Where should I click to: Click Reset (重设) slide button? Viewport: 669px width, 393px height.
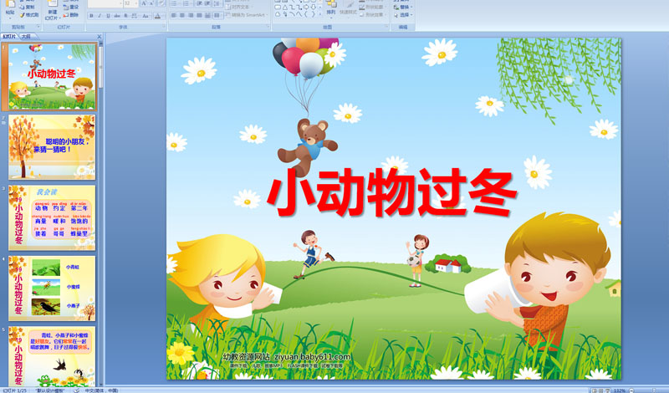tap(71, 7)
